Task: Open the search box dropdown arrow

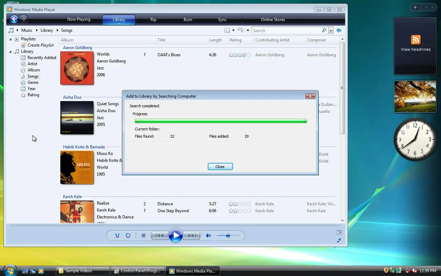Action: pyautogui.click(x=331, y=30)
